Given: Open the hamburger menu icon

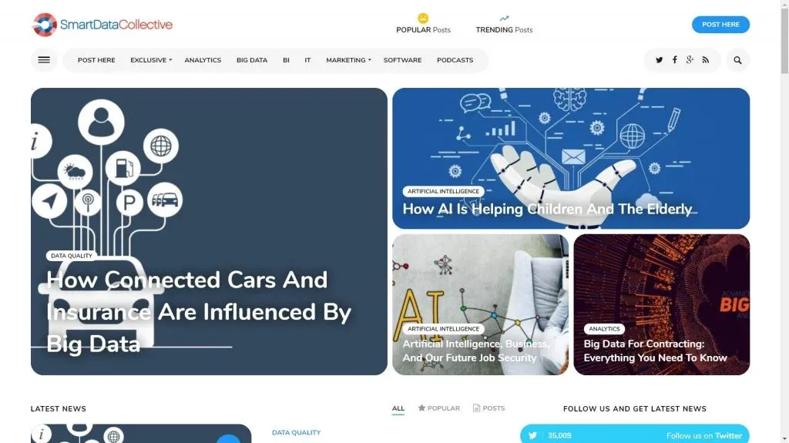Looking at the screenshot, I should point(44,60).
